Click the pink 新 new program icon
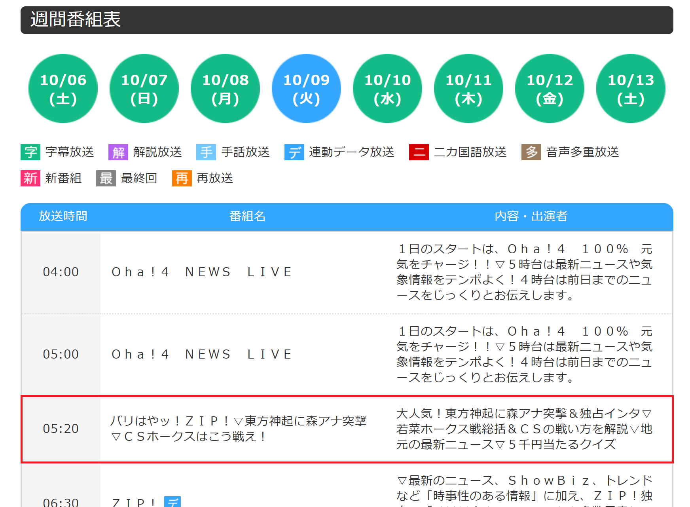 coord(30,178)
